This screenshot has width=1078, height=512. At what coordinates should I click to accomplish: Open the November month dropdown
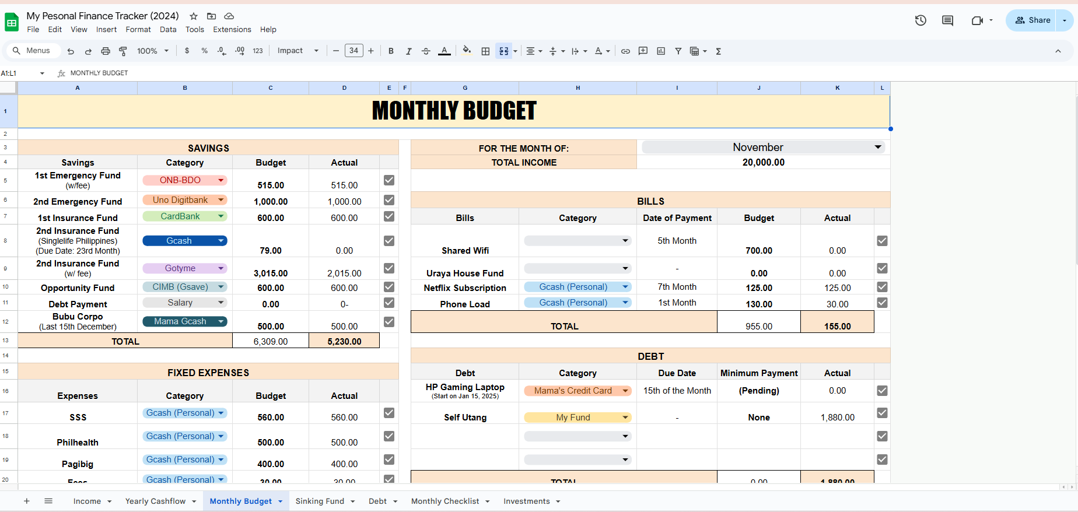pos(764,148)
